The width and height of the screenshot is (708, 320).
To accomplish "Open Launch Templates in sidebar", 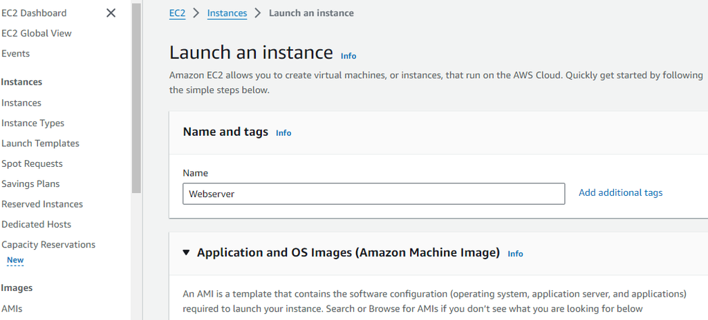I will tap(40, 143).
